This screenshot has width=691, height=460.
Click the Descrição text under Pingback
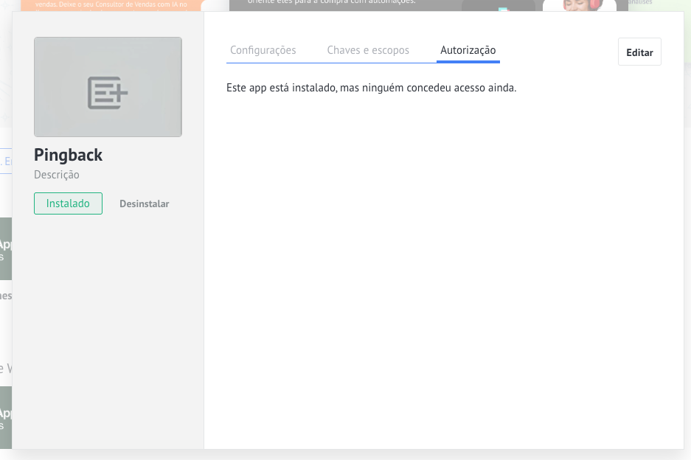point(57,175)
